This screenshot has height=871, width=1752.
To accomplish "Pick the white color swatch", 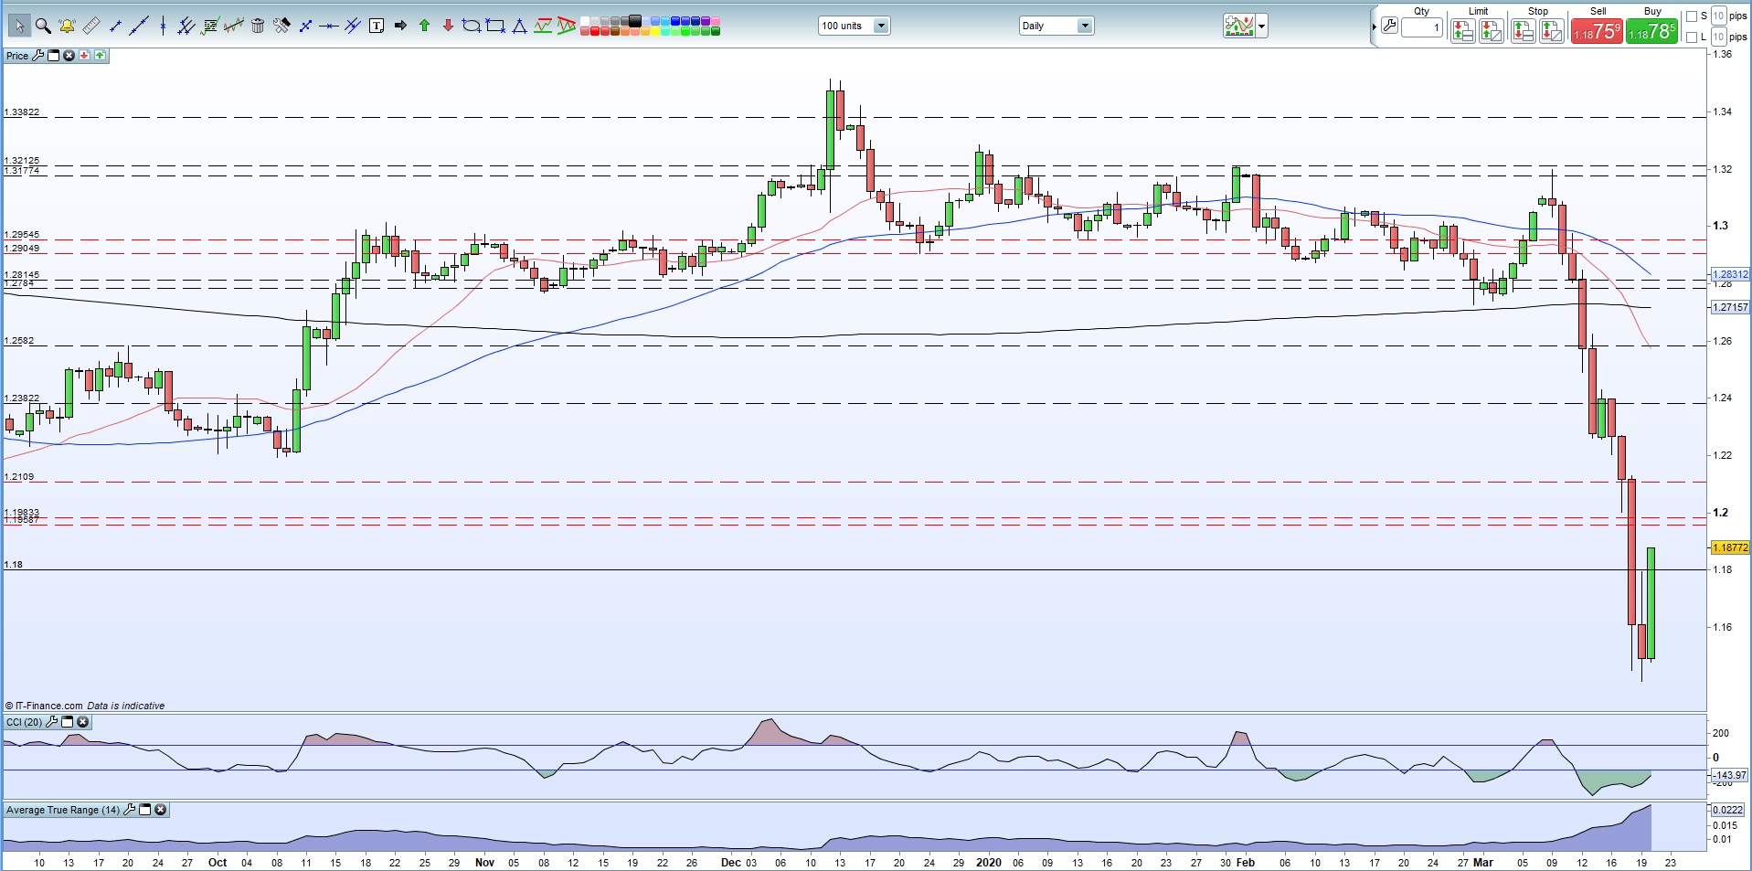I will pos(585,21).
